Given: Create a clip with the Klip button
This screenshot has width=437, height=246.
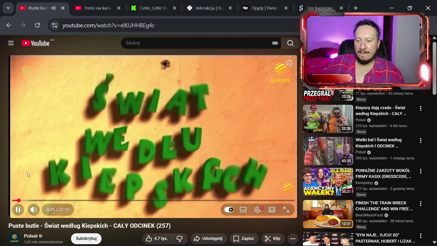Looking at the screenshot, I should pos(273,238).
